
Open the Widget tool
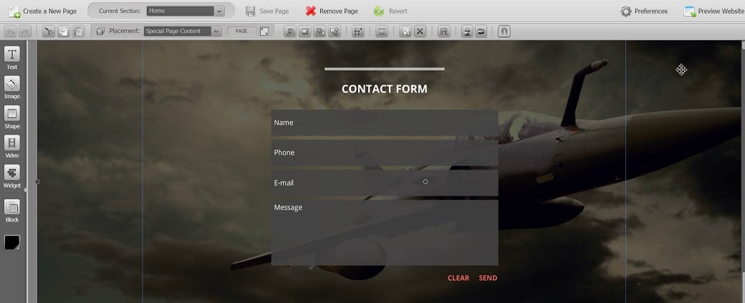12,174
